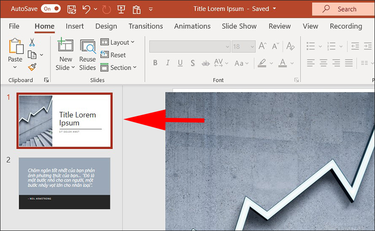The image size is (375, 231).
Task: Start presentation from beginning icon
Action: tap(120, 9)
